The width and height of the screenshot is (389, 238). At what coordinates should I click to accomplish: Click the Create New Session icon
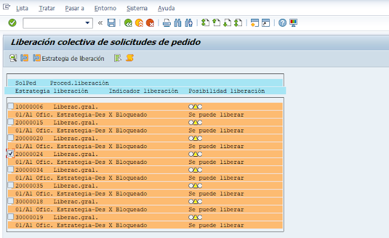pyautogui.click(x=255, y=23)
